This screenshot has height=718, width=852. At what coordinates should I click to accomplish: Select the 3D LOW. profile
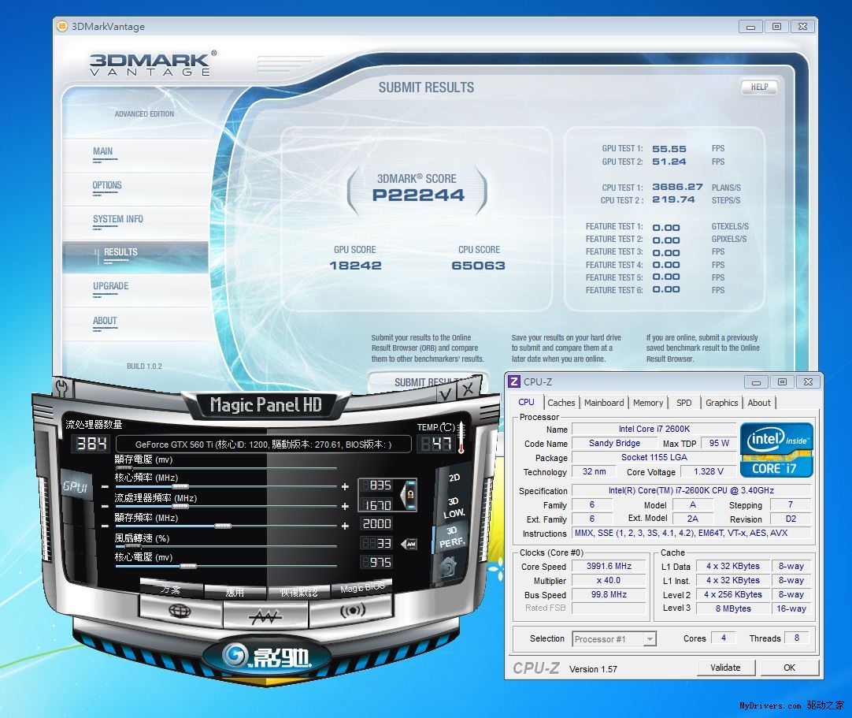pyautogui.click(x=455, y=508)
